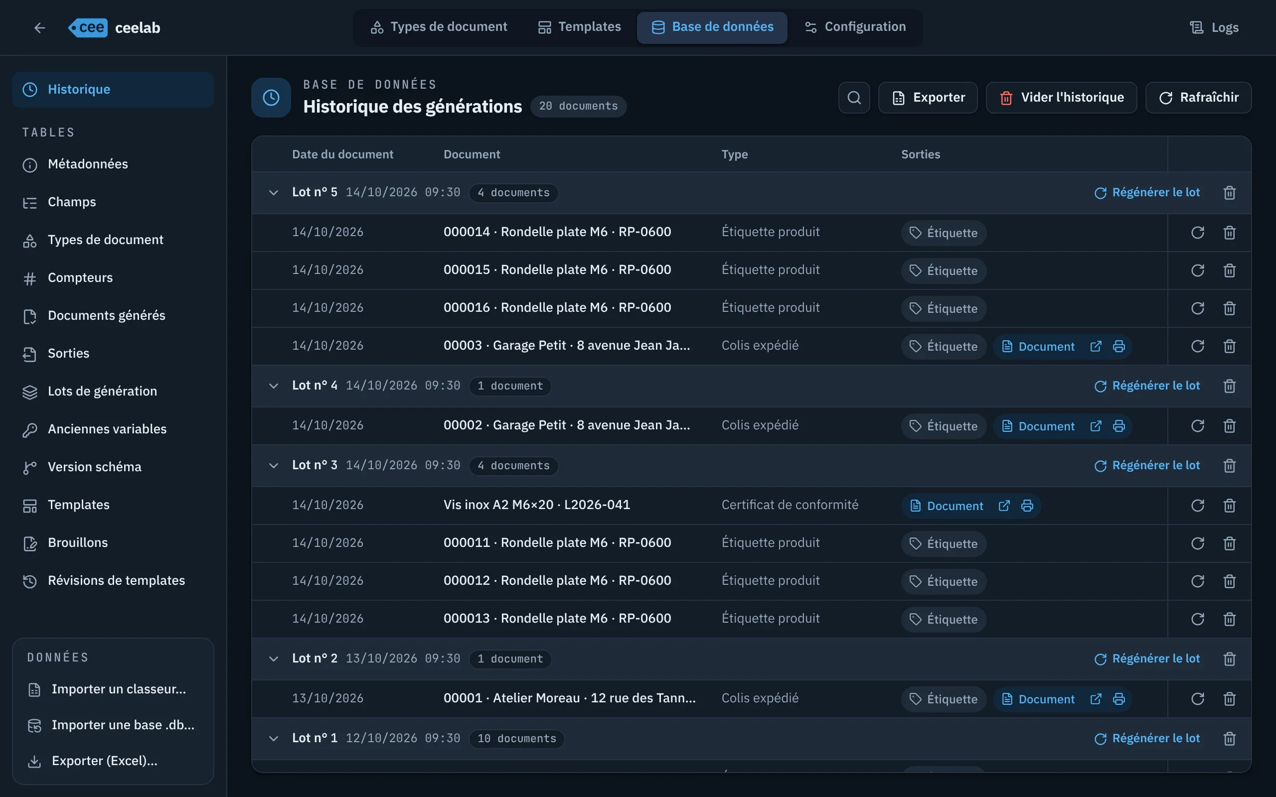Switch to the Templates tab
This screenshot has width=1276, height=797.
(579, 27)
